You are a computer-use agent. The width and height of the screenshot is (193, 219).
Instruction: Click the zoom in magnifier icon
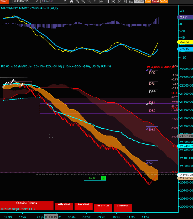84,1
